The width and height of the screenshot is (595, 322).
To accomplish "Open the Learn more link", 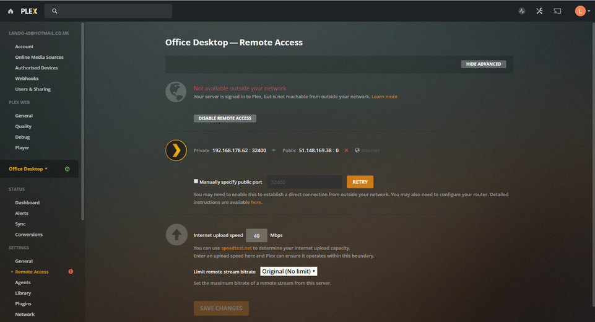I will pyautogui.click(x=384, y=97).
